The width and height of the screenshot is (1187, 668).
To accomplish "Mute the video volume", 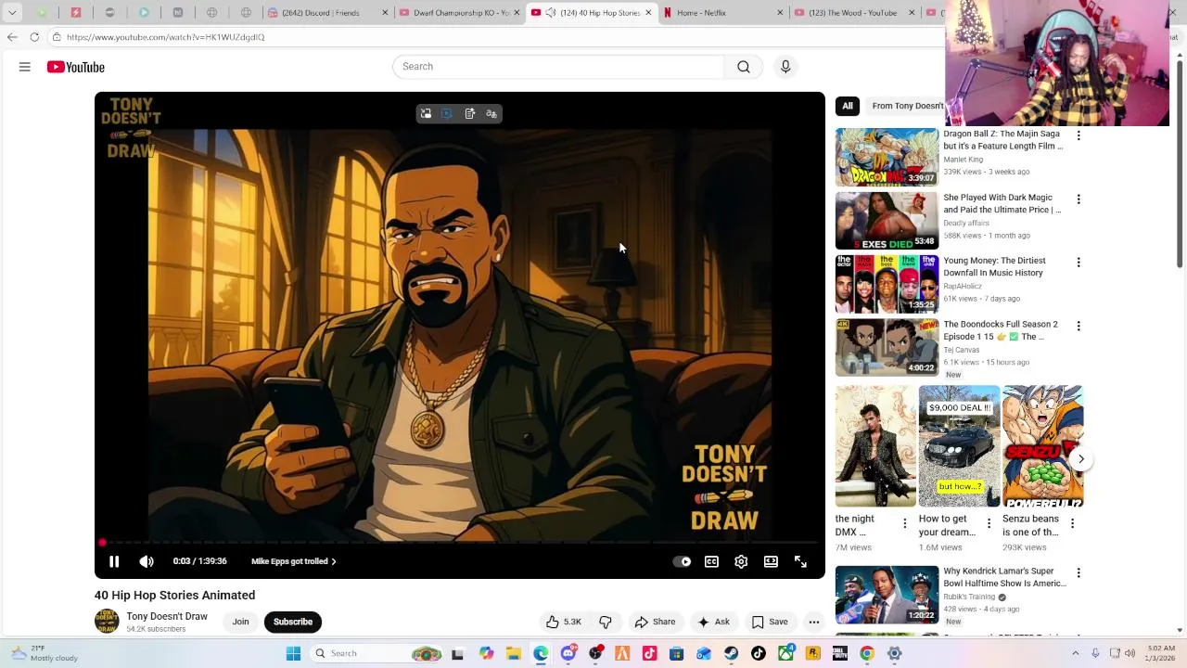I will pyautogui.click(x=147, y=561).
